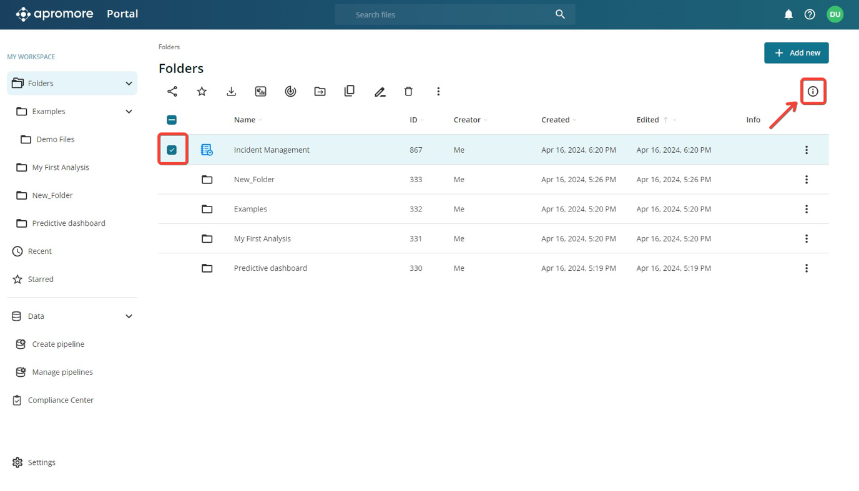Viewport: 859px width, 491px height.
Task: Collapse the Data section chevron
Action: click(129, 316)
